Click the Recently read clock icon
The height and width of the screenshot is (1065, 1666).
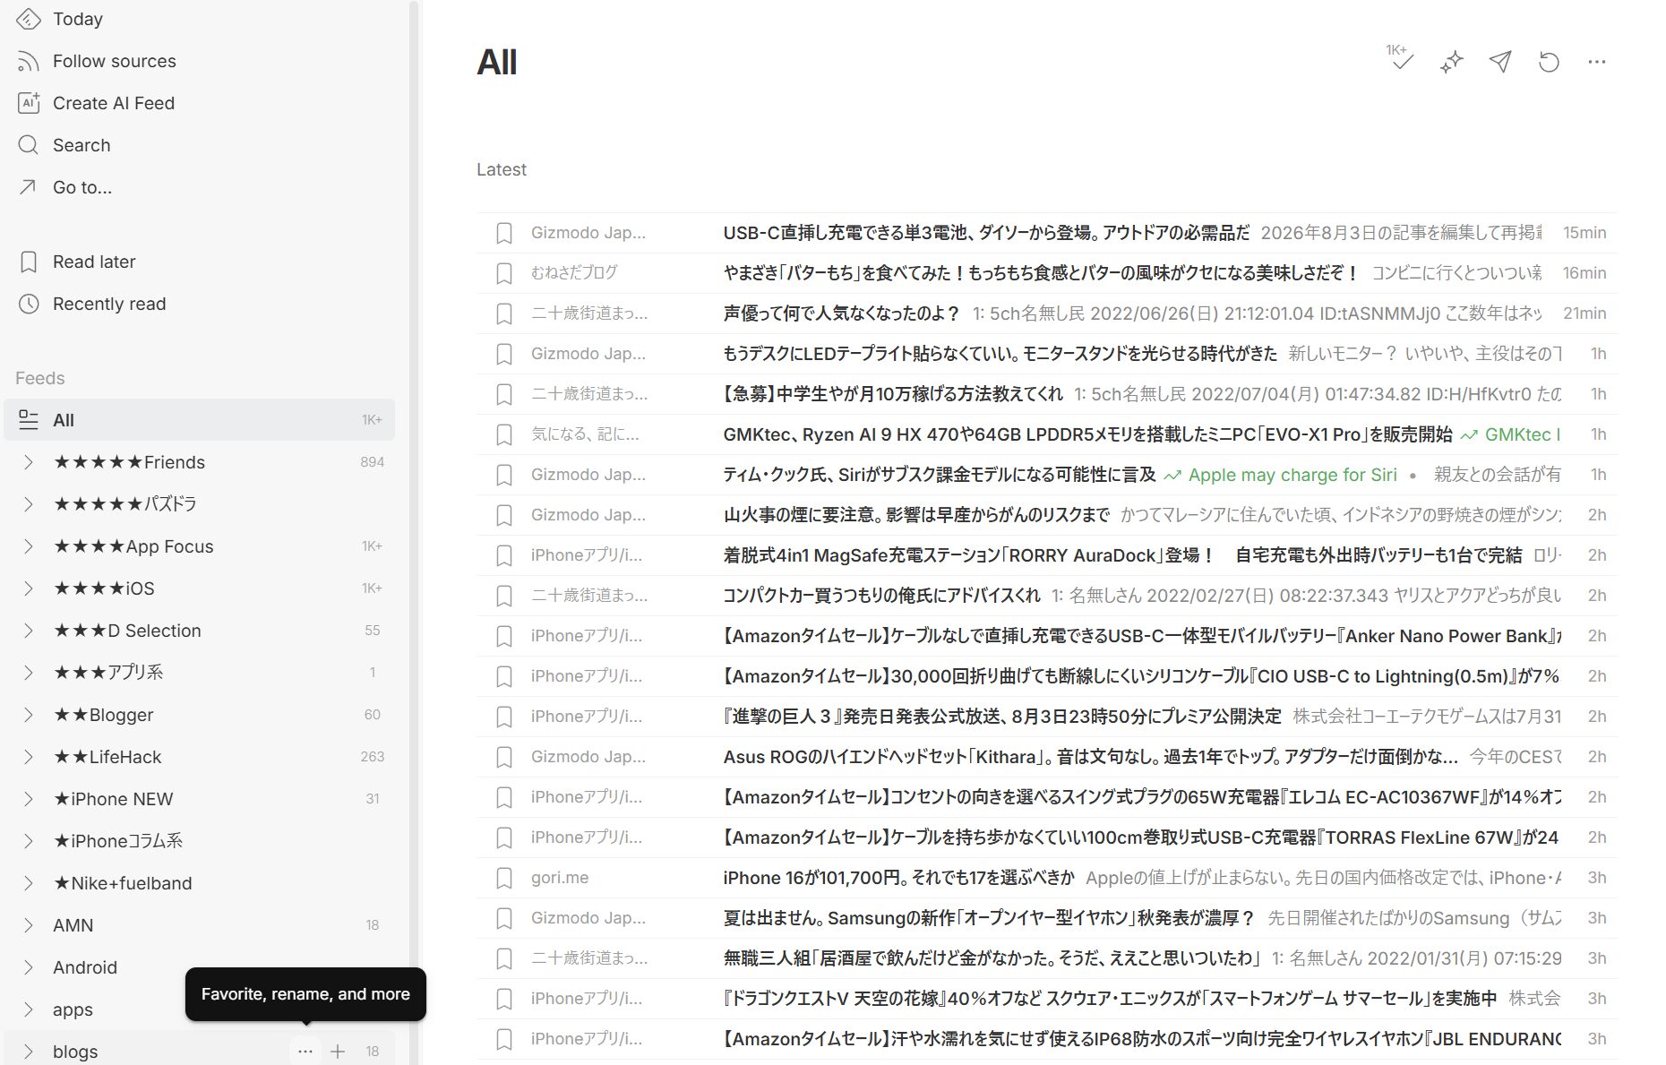[29, 304]
